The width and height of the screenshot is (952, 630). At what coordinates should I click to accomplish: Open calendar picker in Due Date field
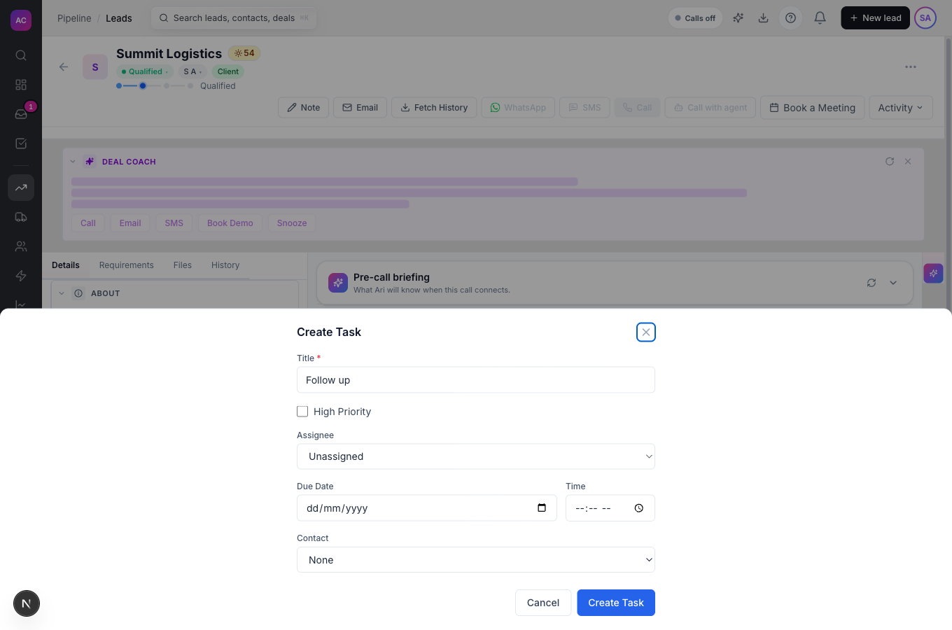(x=542, y=508)
